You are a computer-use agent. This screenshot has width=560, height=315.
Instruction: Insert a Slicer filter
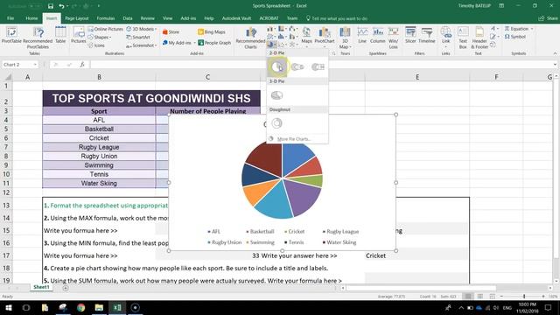410,35
